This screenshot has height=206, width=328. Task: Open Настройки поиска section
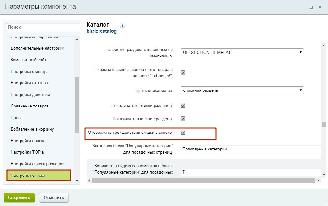pyautogui.click(x=28, y=141)
